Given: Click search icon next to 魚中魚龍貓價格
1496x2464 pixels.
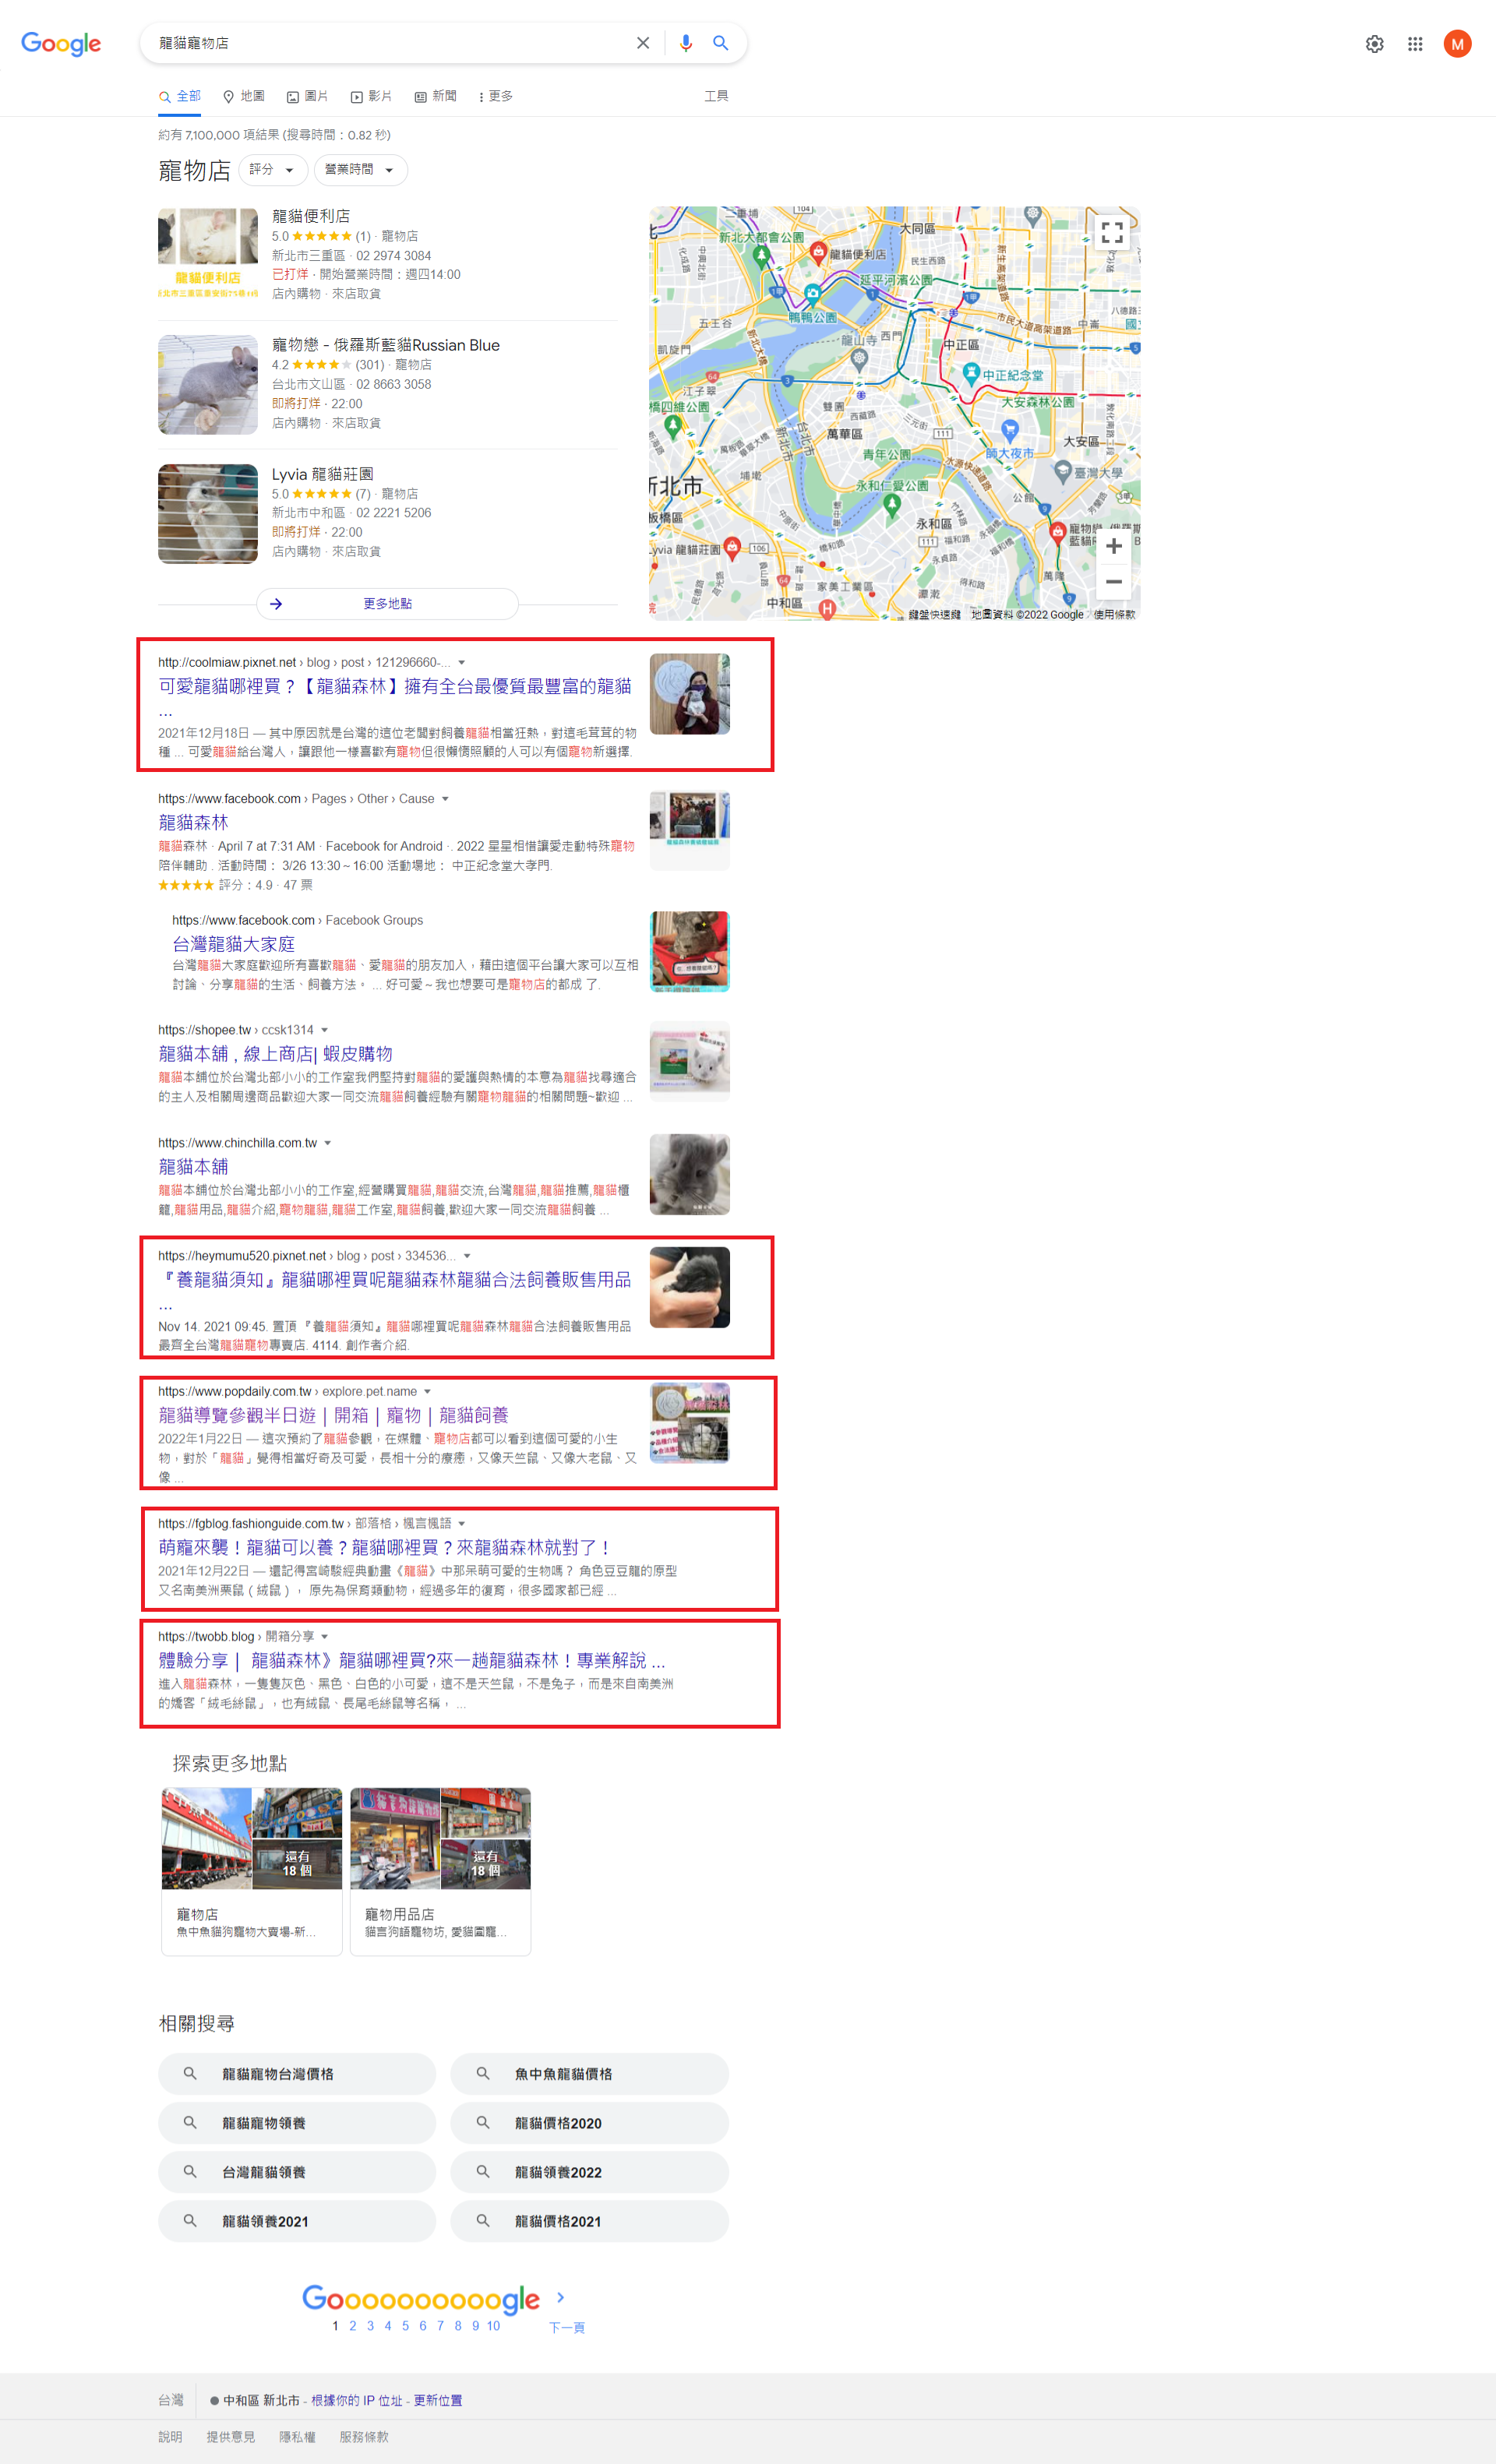Looking at the screenshot, I should (483, 2073).
